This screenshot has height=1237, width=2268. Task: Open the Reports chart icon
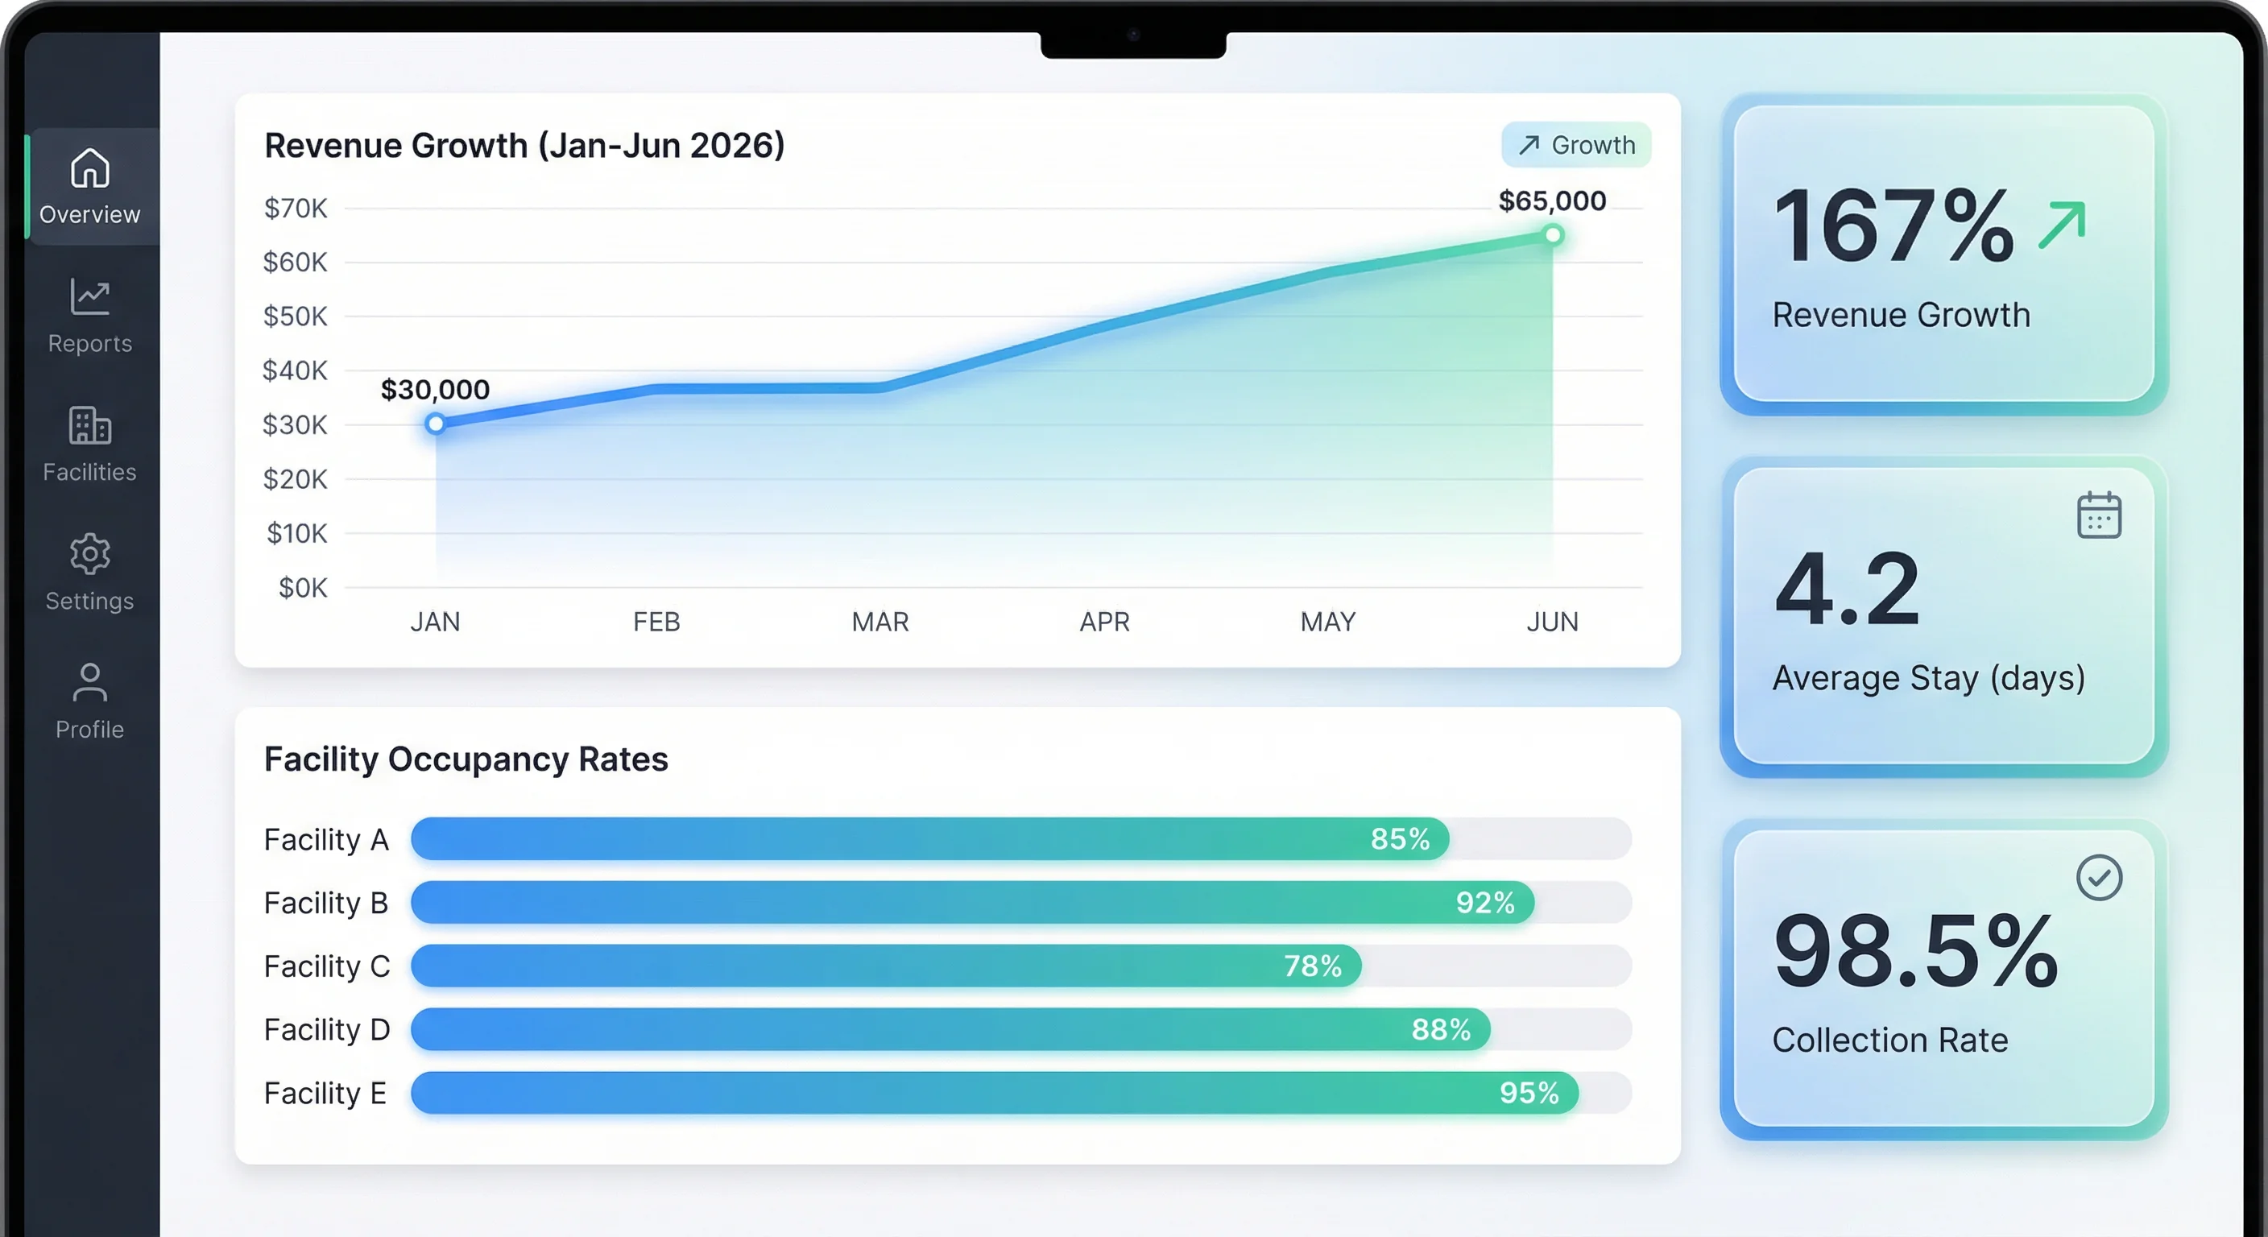(x=90, y=296)
